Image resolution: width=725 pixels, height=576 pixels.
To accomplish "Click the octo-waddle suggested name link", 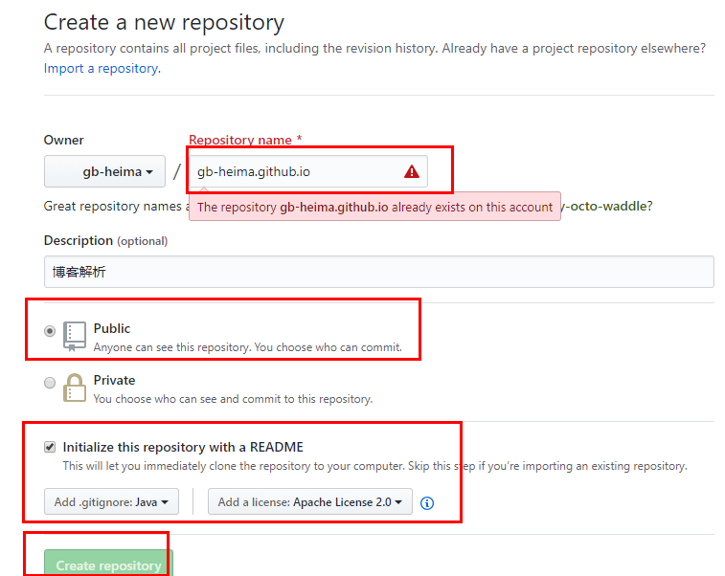I will coord(606,206).
